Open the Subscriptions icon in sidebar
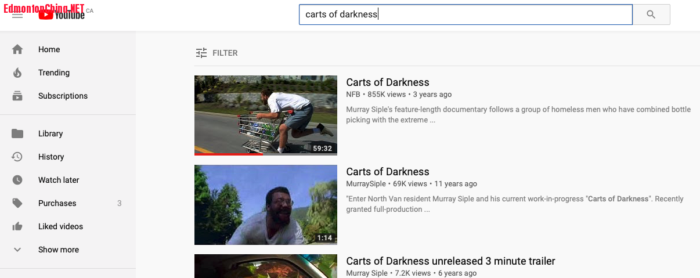The image size is (700, 278). (x=17, y=96)
